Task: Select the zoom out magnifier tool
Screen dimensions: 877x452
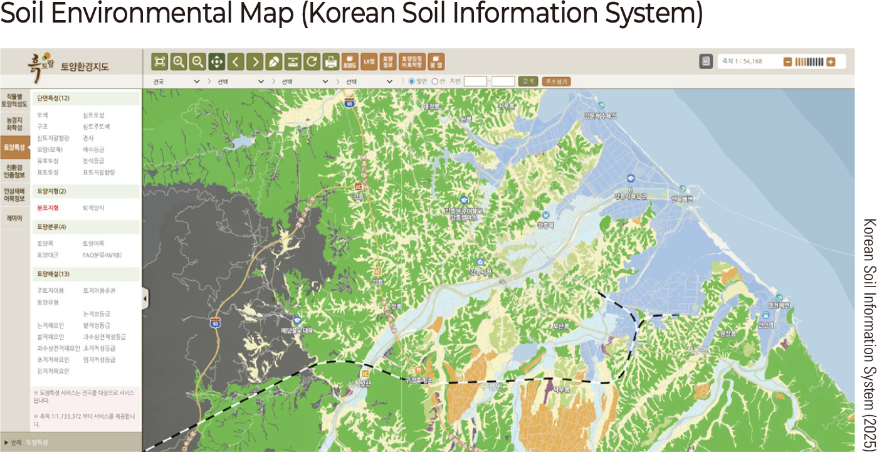Action: click(x=197, y=61)
